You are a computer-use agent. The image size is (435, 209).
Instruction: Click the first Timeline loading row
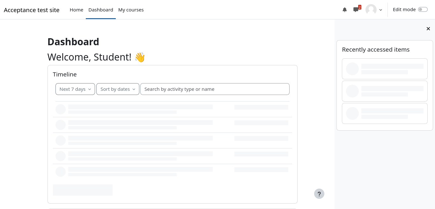click(x=172, y=109)
